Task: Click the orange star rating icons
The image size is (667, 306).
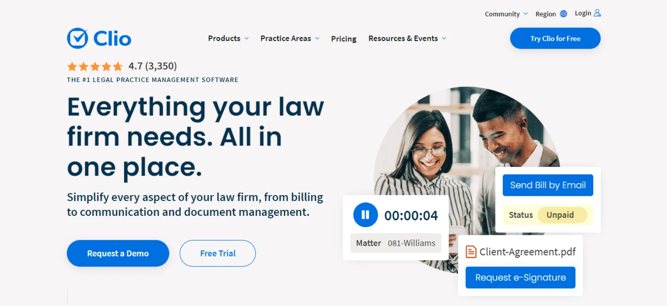Action: click(x=95, y=66)
